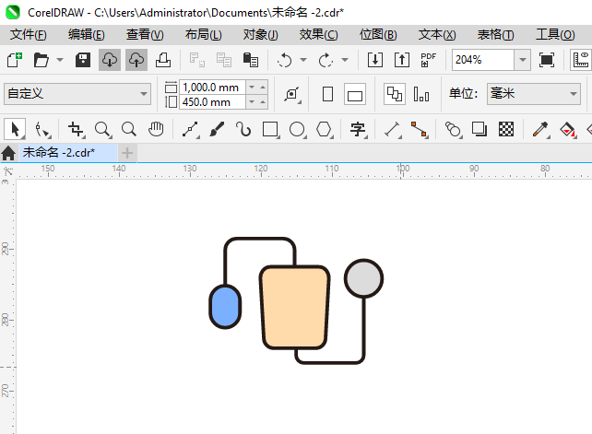Expand the Redo history dropdown arrow

345,60
